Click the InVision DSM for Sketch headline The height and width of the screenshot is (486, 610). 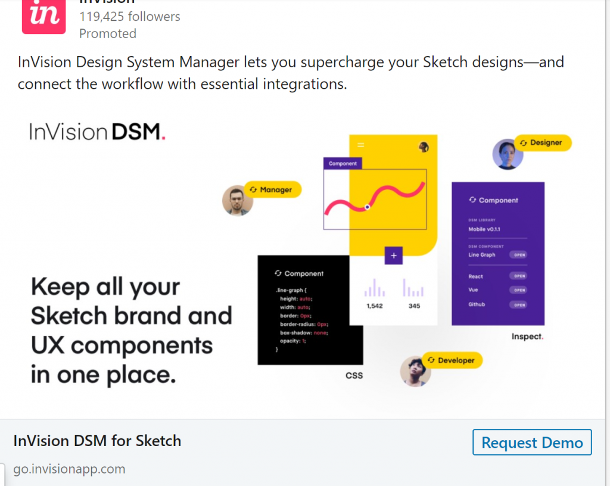click(97, 441)
